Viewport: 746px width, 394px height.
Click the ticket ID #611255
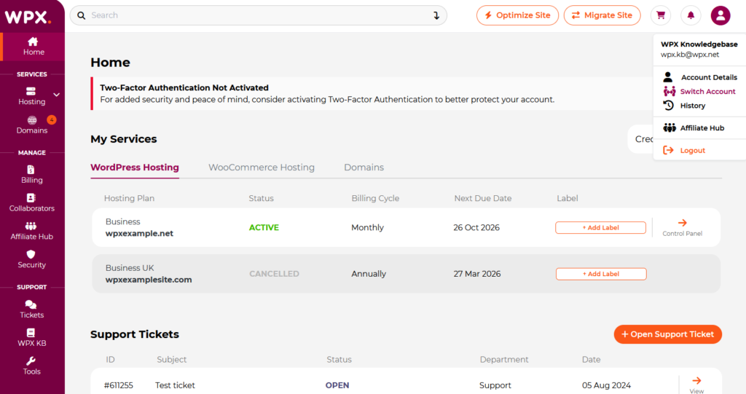point(119,385)
